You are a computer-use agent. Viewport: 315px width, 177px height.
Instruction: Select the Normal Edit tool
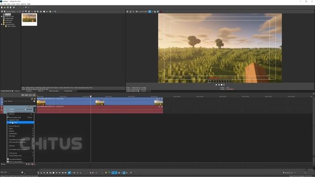69,173
